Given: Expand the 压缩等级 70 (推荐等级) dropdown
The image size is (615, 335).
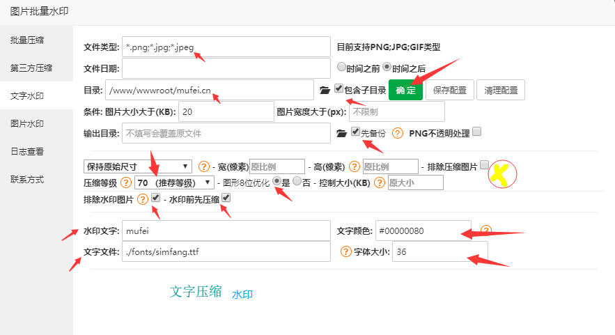Looking at the screenshot, I should coord(174,182).
